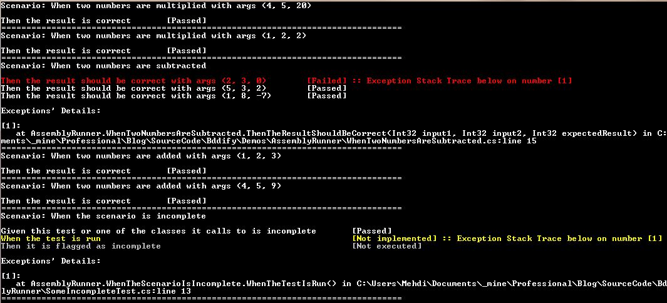Click 'Scenario: When two numbers are added with args (1, 2, 3)'
Viewport: 667px width, 303px height.
click(141, 156)
